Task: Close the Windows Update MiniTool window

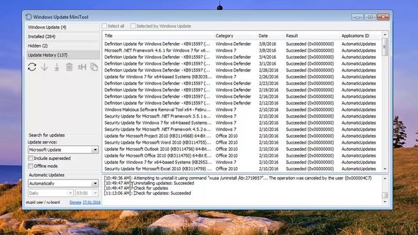Action: (383, 17)
